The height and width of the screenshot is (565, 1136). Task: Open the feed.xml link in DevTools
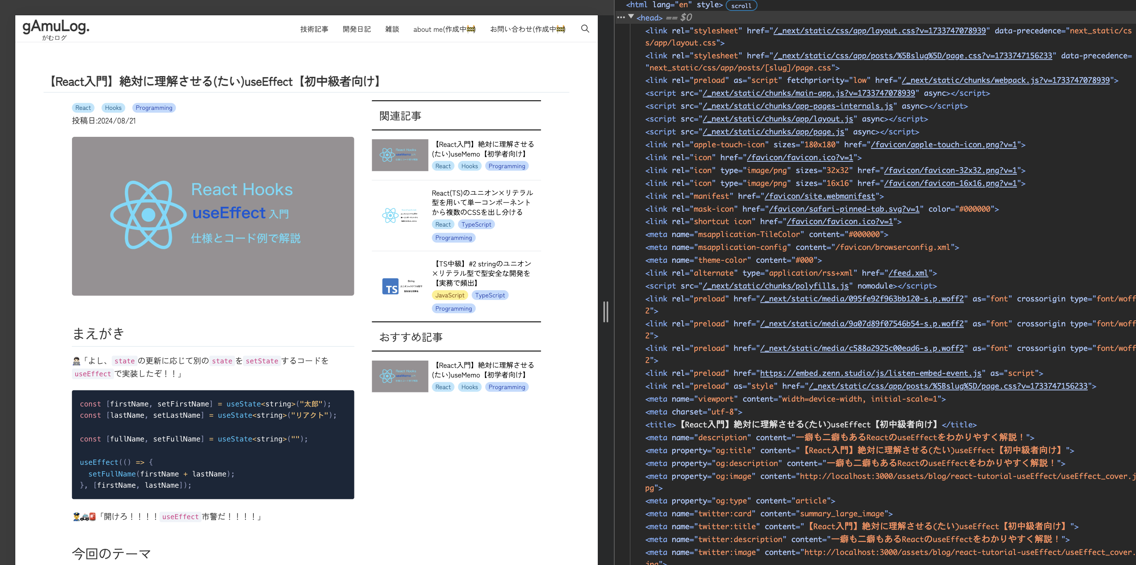tap(908, 273)
